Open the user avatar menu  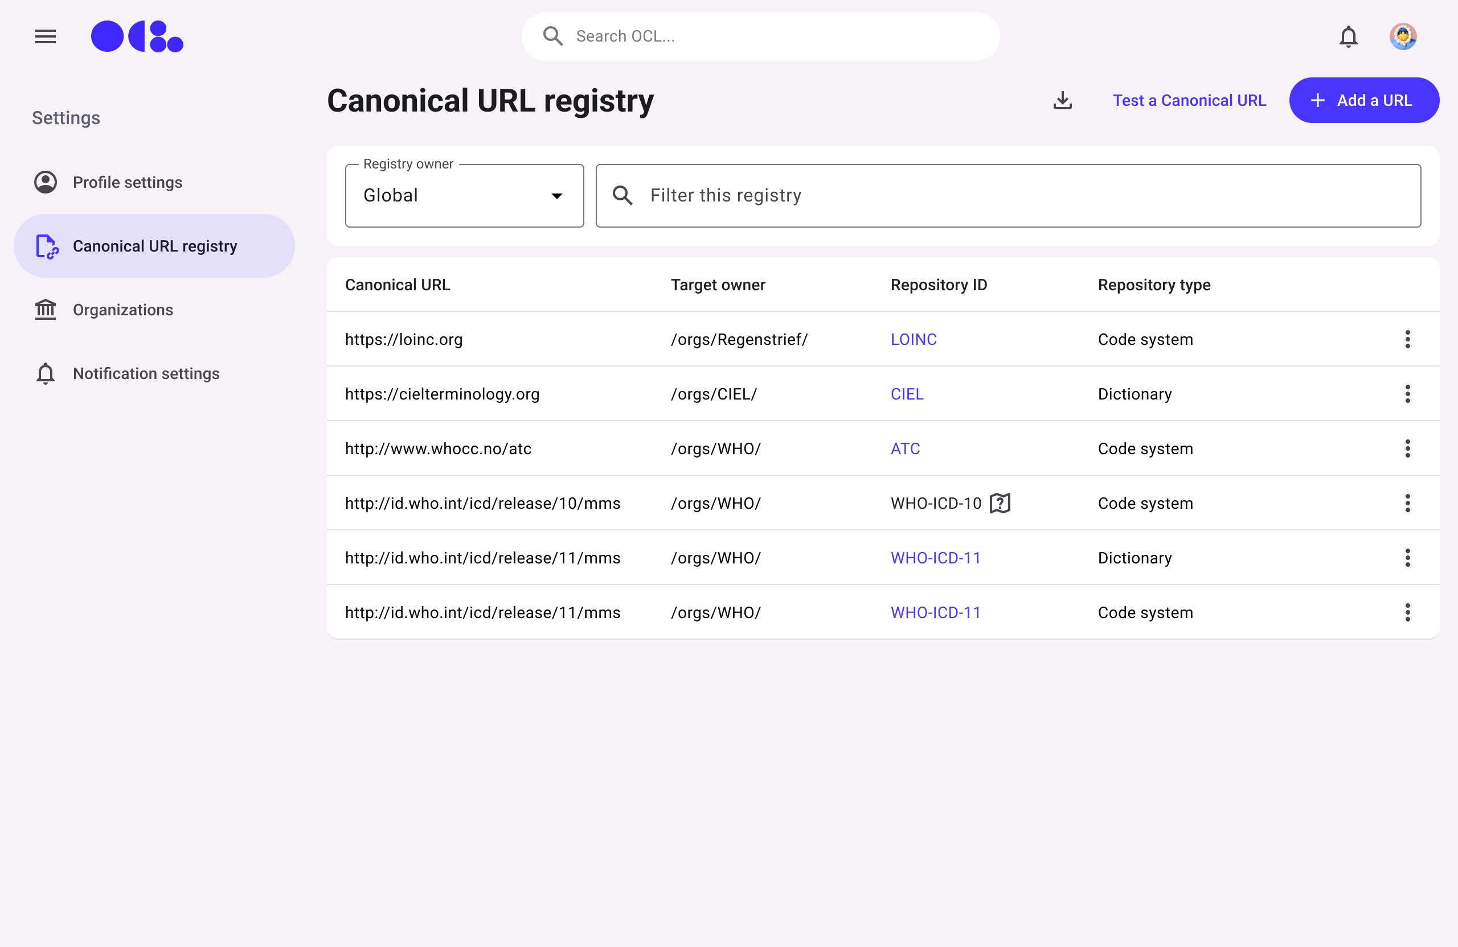pos(1402,37)
